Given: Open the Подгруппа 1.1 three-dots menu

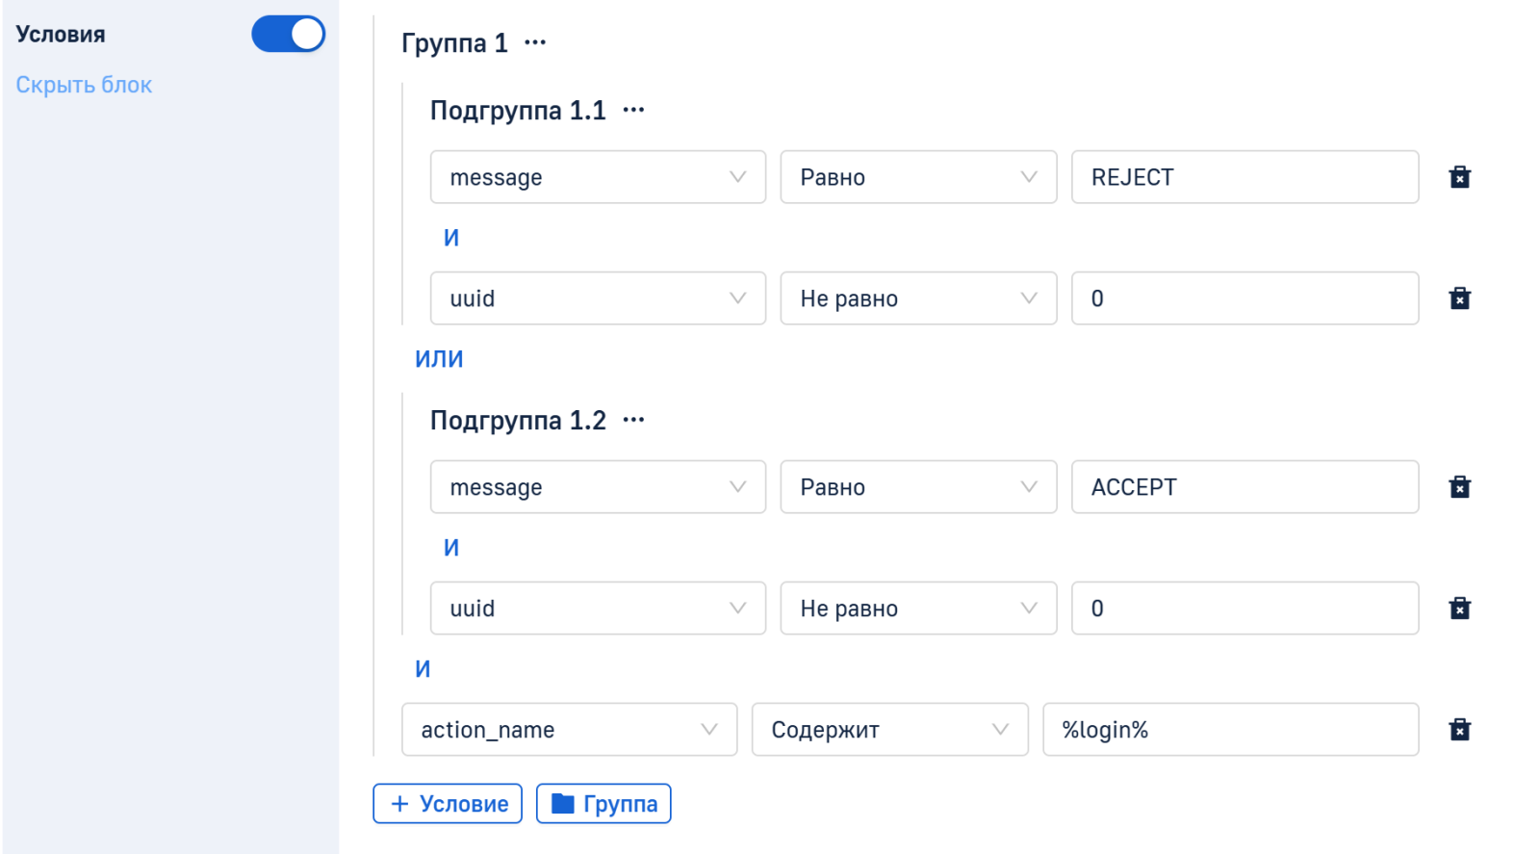Looking at the screenshot, I should pyautogui.click(x=633, y=111).
